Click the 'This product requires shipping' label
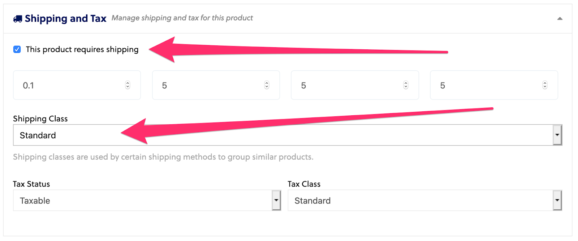 82,49
